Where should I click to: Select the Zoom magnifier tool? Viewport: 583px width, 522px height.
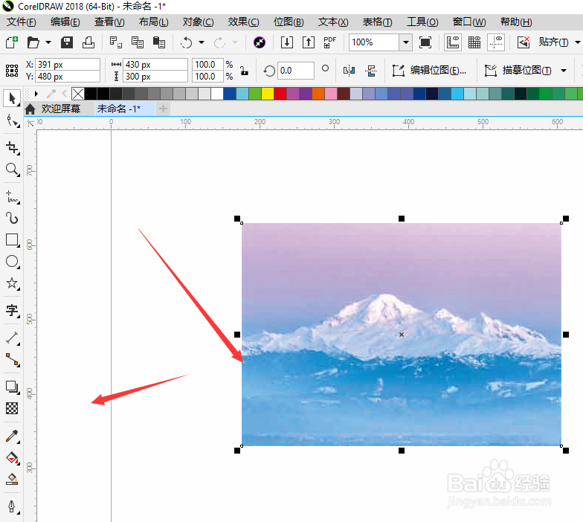click(12, 170)
